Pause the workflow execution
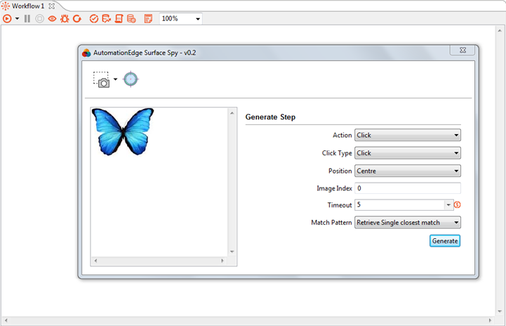The image size is (506, 326). pyautogui.click(x=27, y=19)
